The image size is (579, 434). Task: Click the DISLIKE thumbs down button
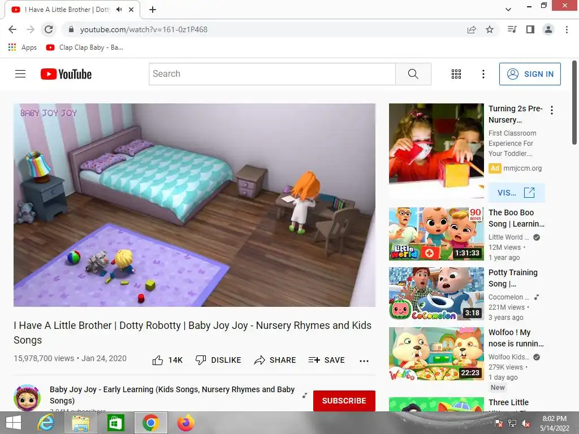(218, 360)
